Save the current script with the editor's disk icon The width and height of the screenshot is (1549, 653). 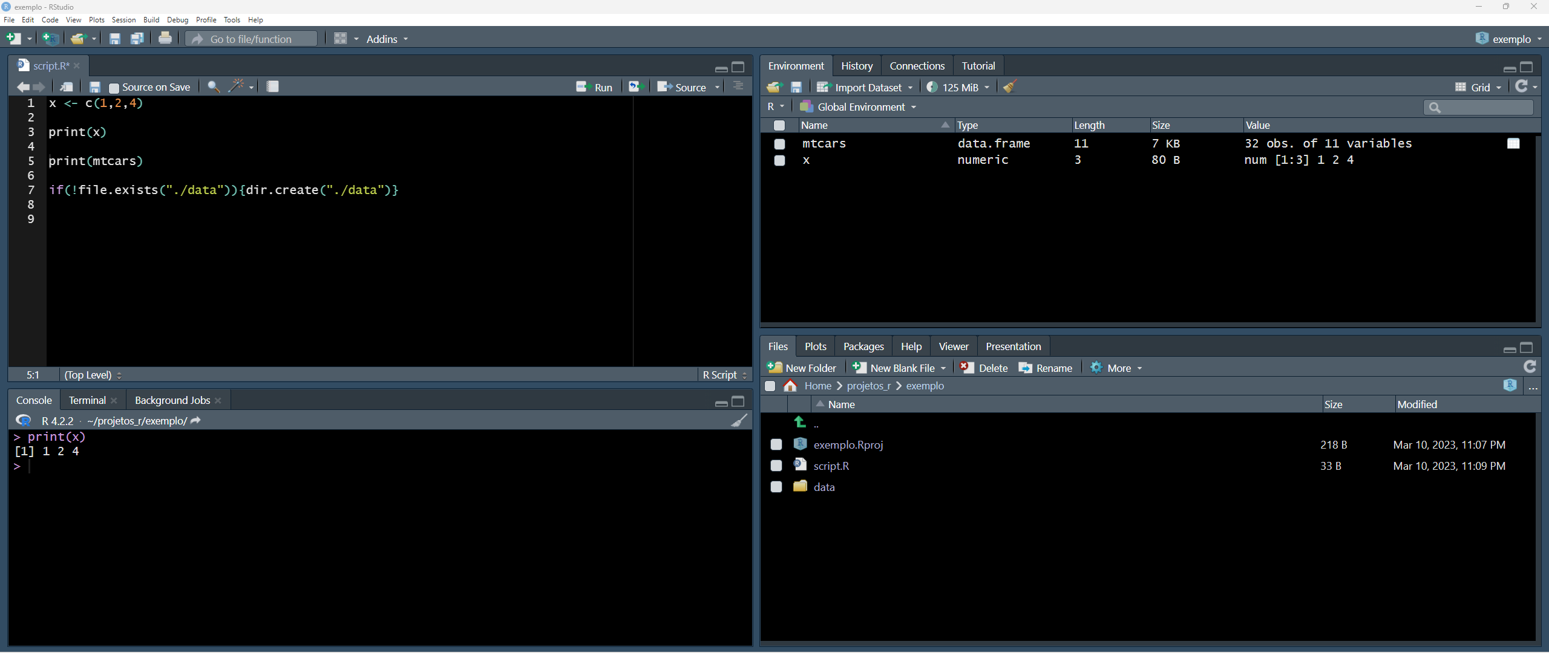point(94,87)
